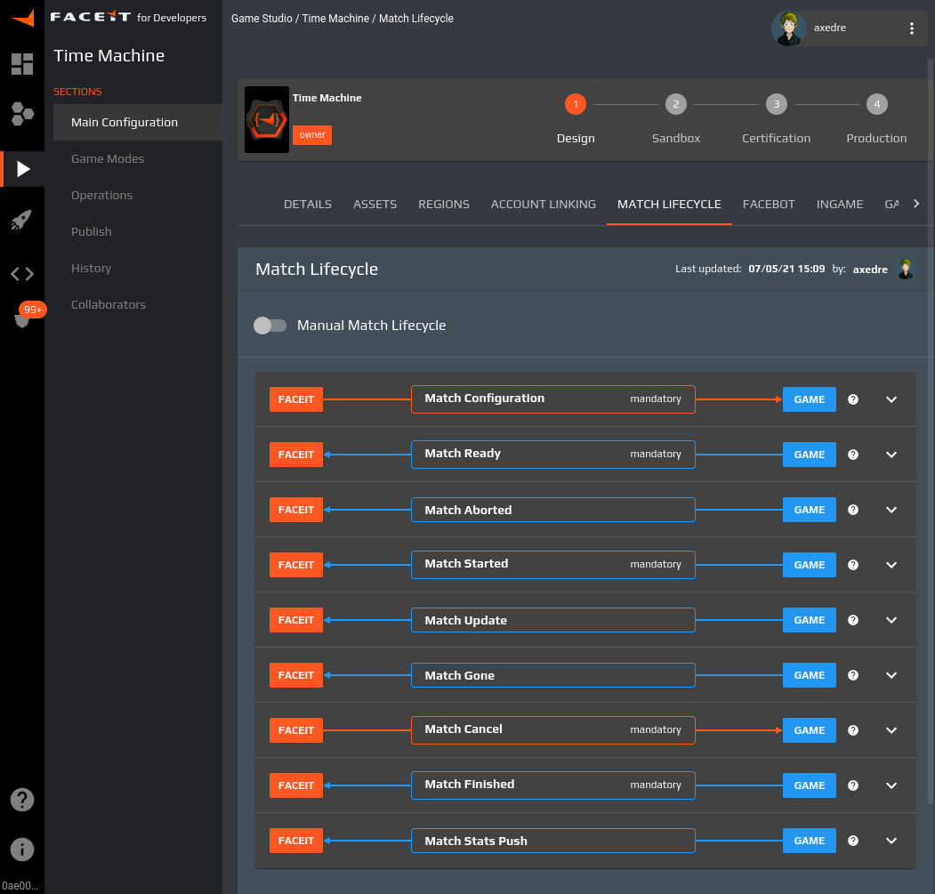Click the info icon at bottom left
Image resolution: width=935 pixels, height=894 pixels.
point(22,848)
